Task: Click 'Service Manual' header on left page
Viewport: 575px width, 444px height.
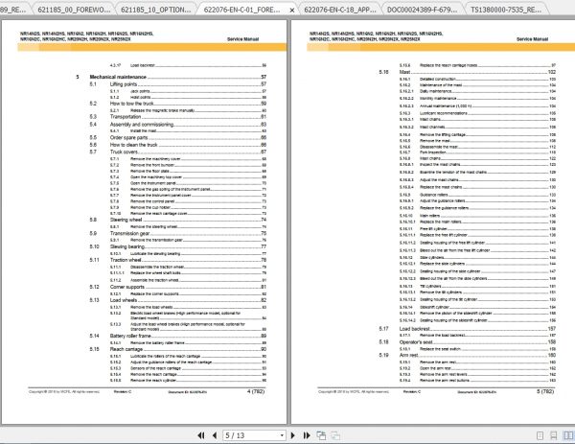Action: [x=242, y=39]
